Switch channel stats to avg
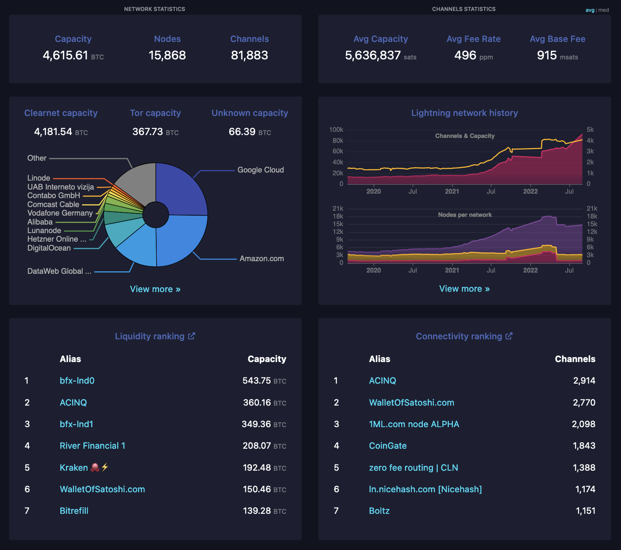The width and height of the screenshot is (621, 550). click(x=590, y=10)
